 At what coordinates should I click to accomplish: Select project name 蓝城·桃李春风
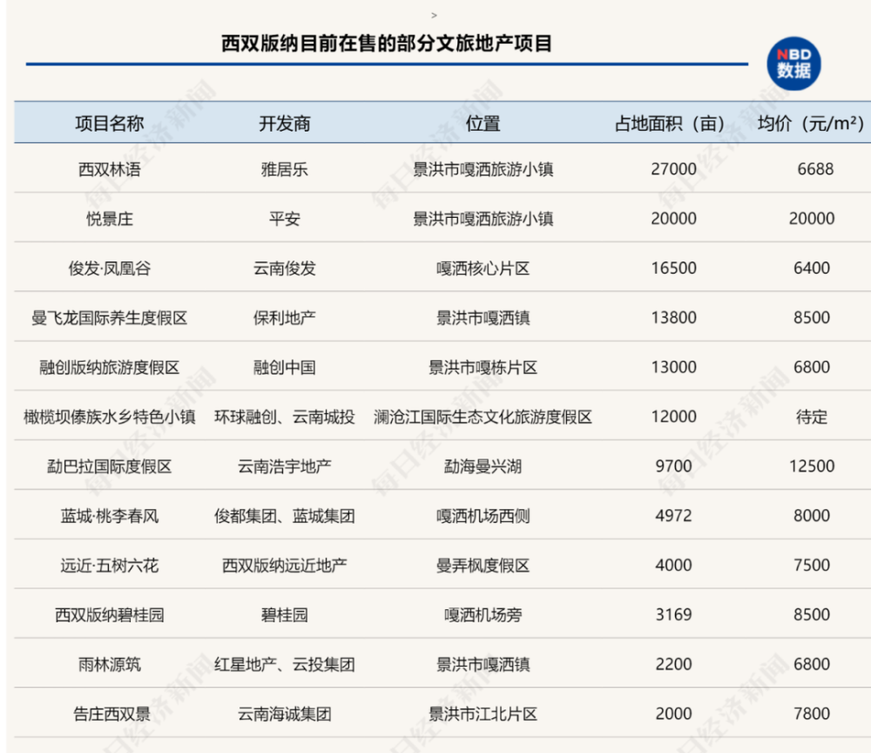(x=110, y=516)
